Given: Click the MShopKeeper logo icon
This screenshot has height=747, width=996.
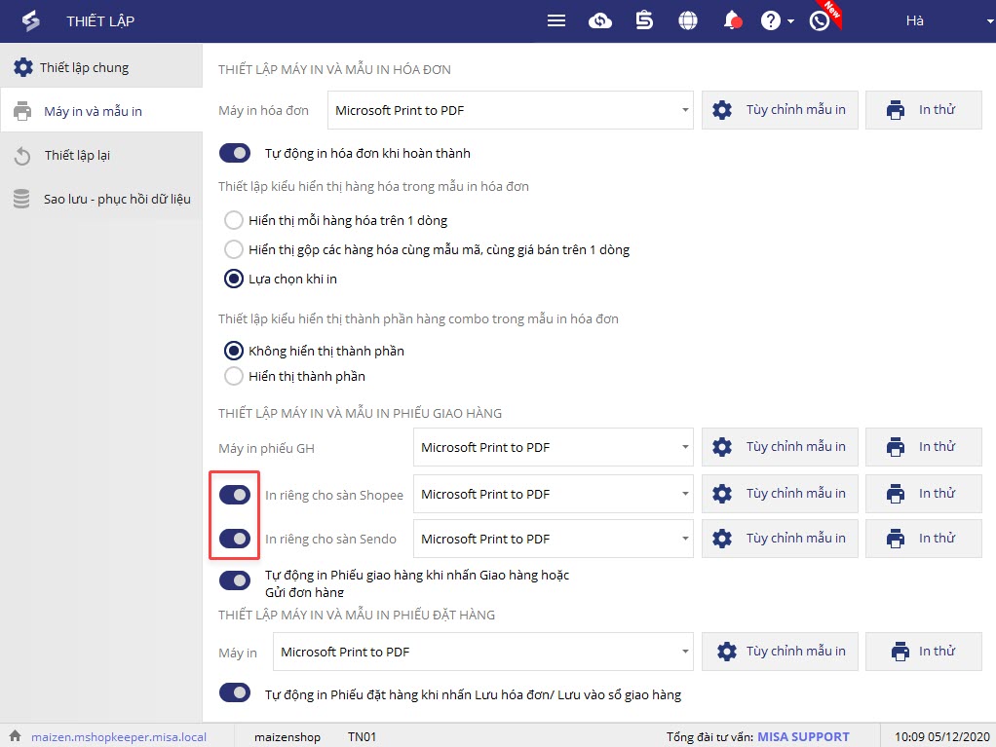Looking at the screenshot, I should (30, 21).
